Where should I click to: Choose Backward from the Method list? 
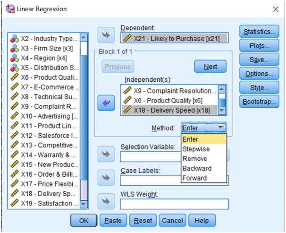pos(197,168)
